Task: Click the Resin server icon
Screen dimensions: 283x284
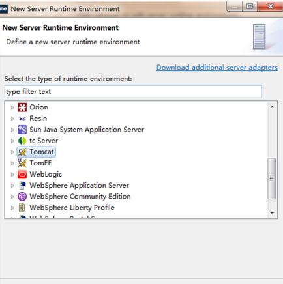Action: [x=22, y=119]
